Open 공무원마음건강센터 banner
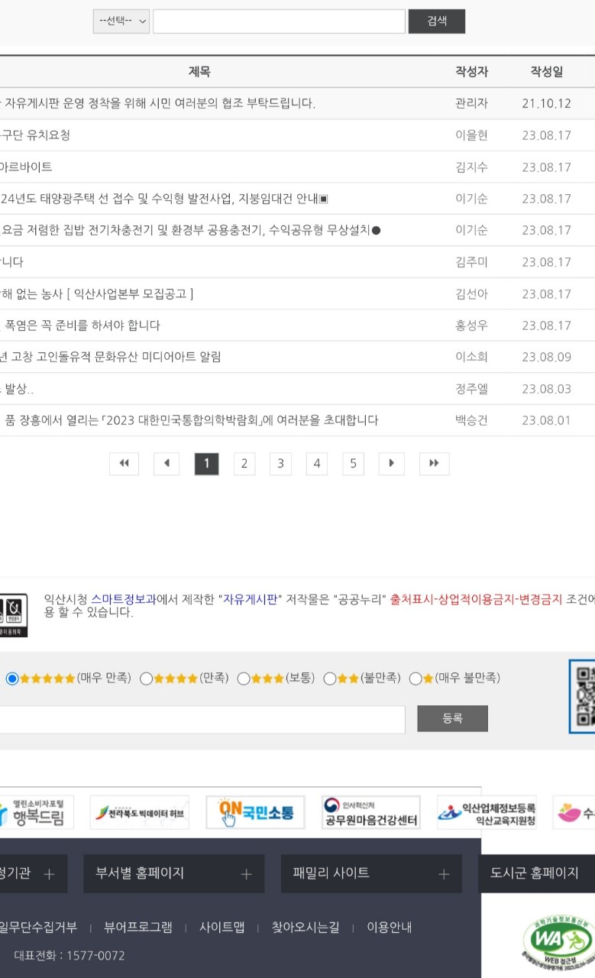595x978 pixels. pos(371,812)
